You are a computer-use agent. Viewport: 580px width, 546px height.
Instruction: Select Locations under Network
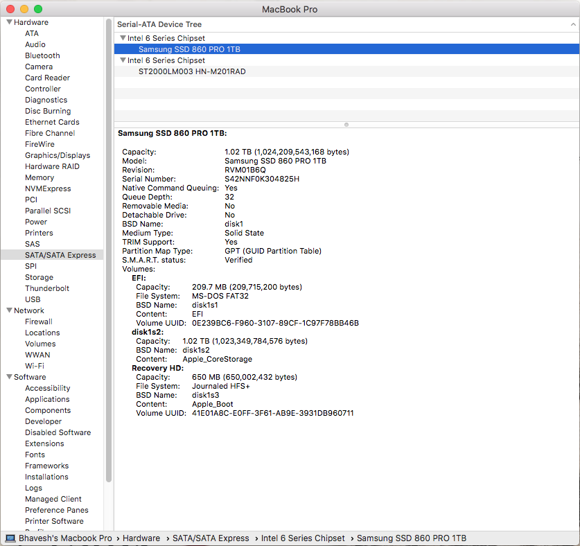(x=42, y=333)
